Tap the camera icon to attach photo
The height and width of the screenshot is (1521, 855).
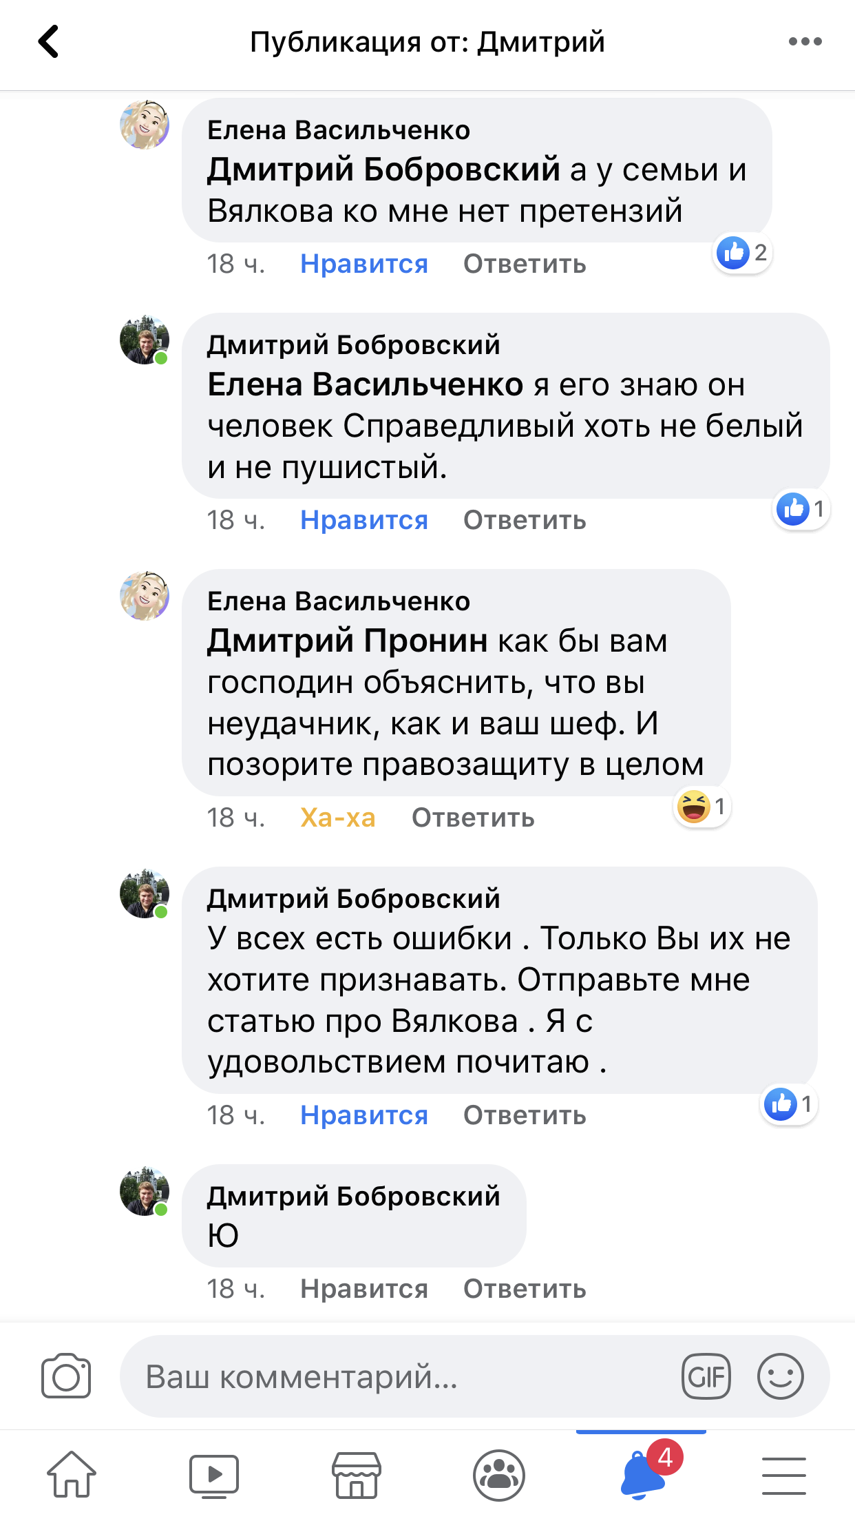pos(66,1377)
